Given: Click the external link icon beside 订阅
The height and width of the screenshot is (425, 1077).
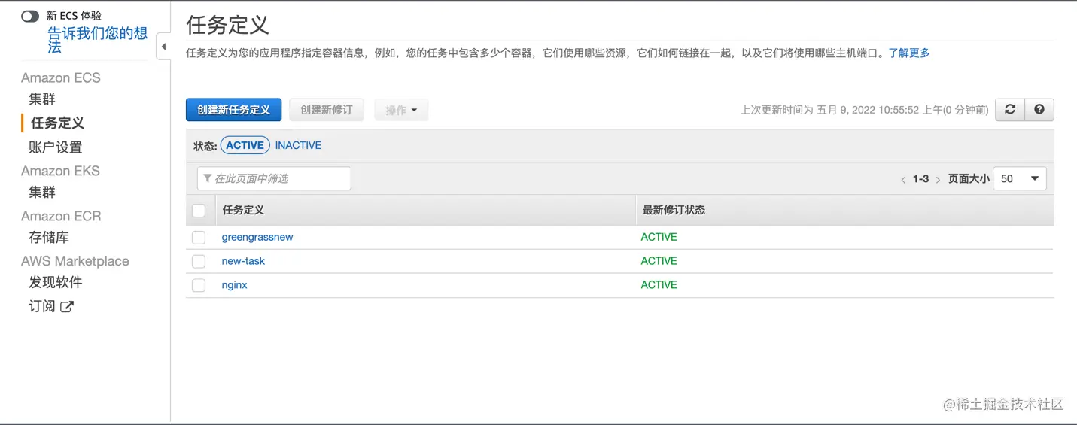Looking at the screenshot, I should click(x=67, y=306).
